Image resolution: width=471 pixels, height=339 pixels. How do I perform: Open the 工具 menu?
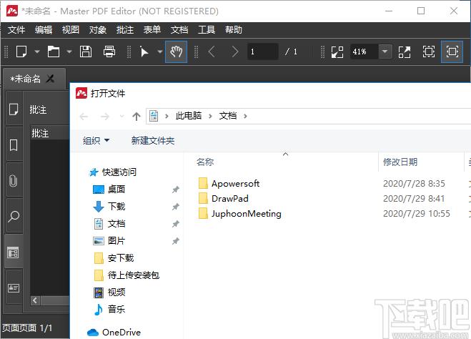pos(207,30)
